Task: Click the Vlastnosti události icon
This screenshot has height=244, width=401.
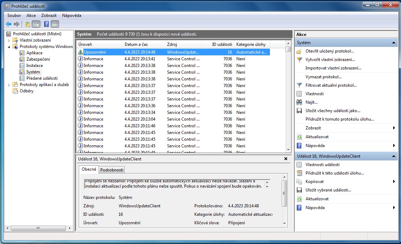Action: [299, 165]
